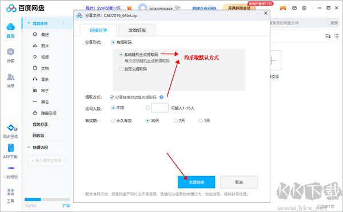This screenshot has height=212, width=343.
Task: Click the SVIP promotion link in title bar
Action: (103, 8)
